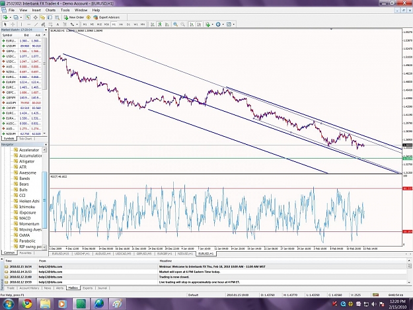413x310 pixels.
Task: Select the arrows drawing tool
Action: [x=72, y=24]
